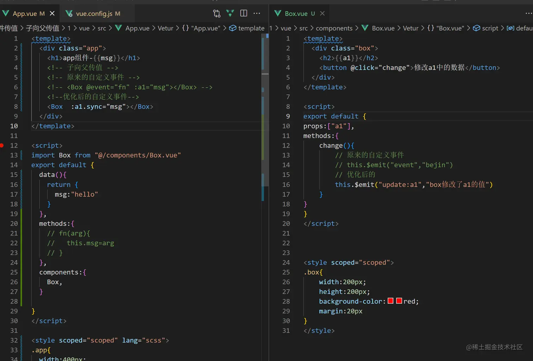
Task: Click the '<!-- 子向父传值 -->' comment
Action: [x=83, y=68]
